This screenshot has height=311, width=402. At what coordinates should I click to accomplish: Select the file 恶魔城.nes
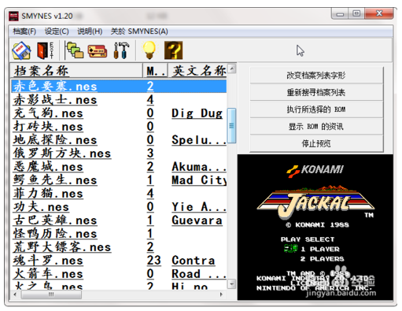point(48,167)
